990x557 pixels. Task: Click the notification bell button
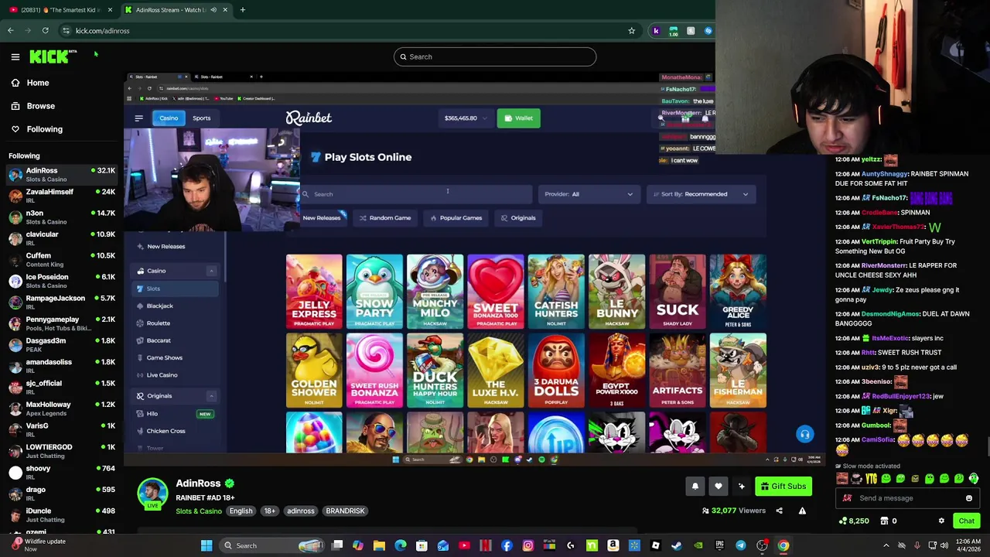(x=695, y=486)
